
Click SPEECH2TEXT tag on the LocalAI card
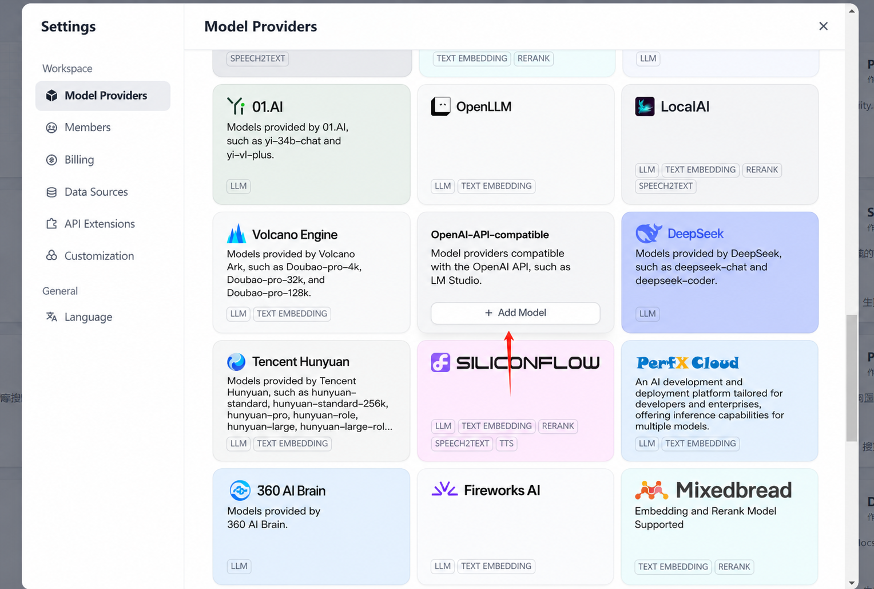(x=666, y=186)
